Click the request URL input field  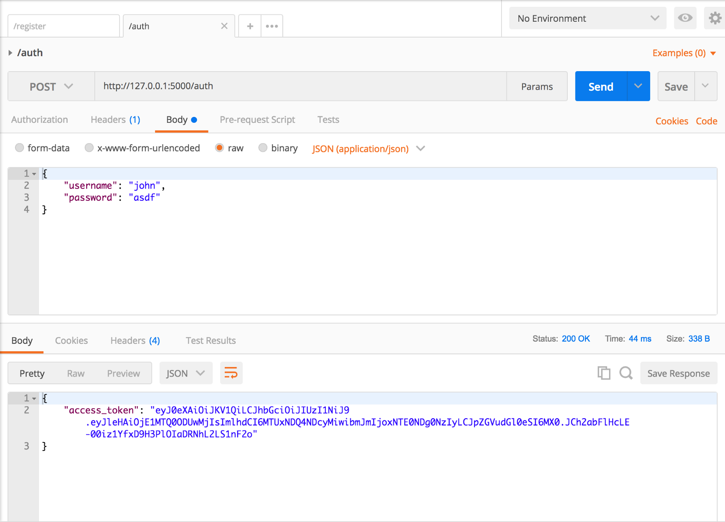point(300,86)
